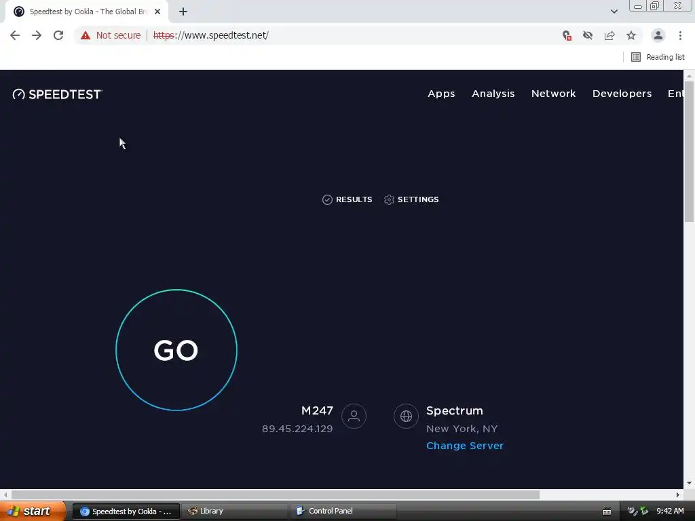Click the 9:42 AM clock
The image size is (695, 521).
pyautogui.click(x=670, y=511)
